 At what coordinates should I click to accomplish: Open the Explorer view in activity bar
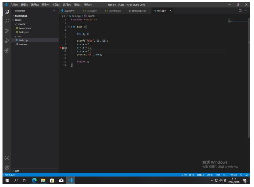(7, 12)
